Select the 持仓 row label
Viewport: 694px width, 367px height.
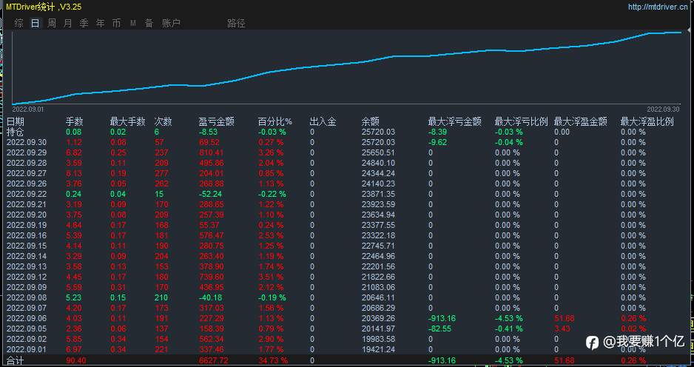point(16,132)
